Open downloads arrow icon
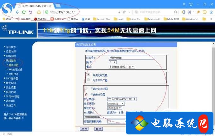Viewport: 215px width, 136px height. click(x=211, y=12)
